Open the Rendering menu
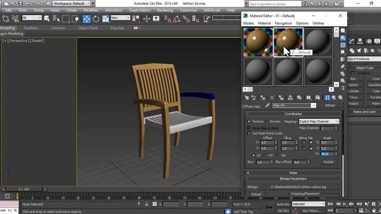 (165, 10)
